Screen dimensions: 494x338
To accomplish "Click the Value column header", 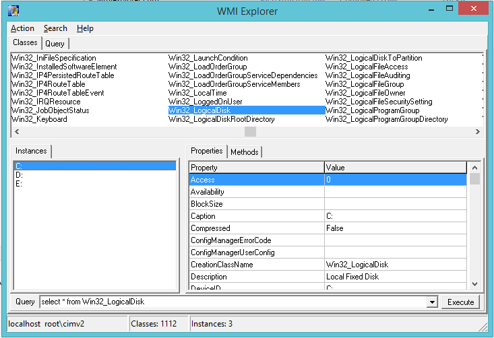I will click(x=396, y=168).
